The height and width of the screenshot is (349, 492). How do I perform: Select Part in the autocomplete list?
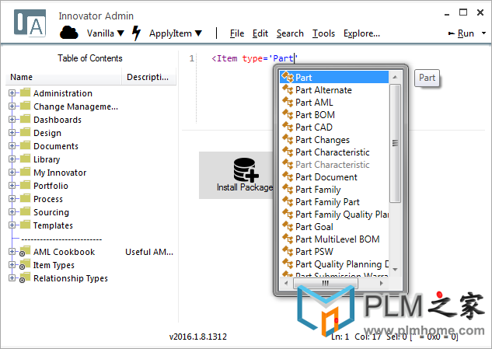tap(334, 77)
